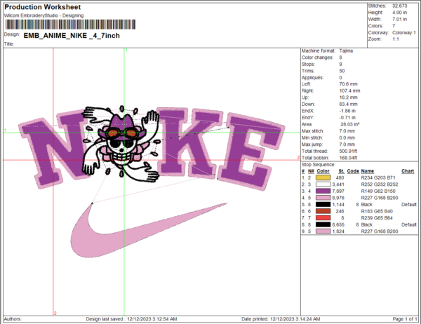421x324 pixels.
Task: Click the "Max stitch:" label
Action: [x=313, y=131]
